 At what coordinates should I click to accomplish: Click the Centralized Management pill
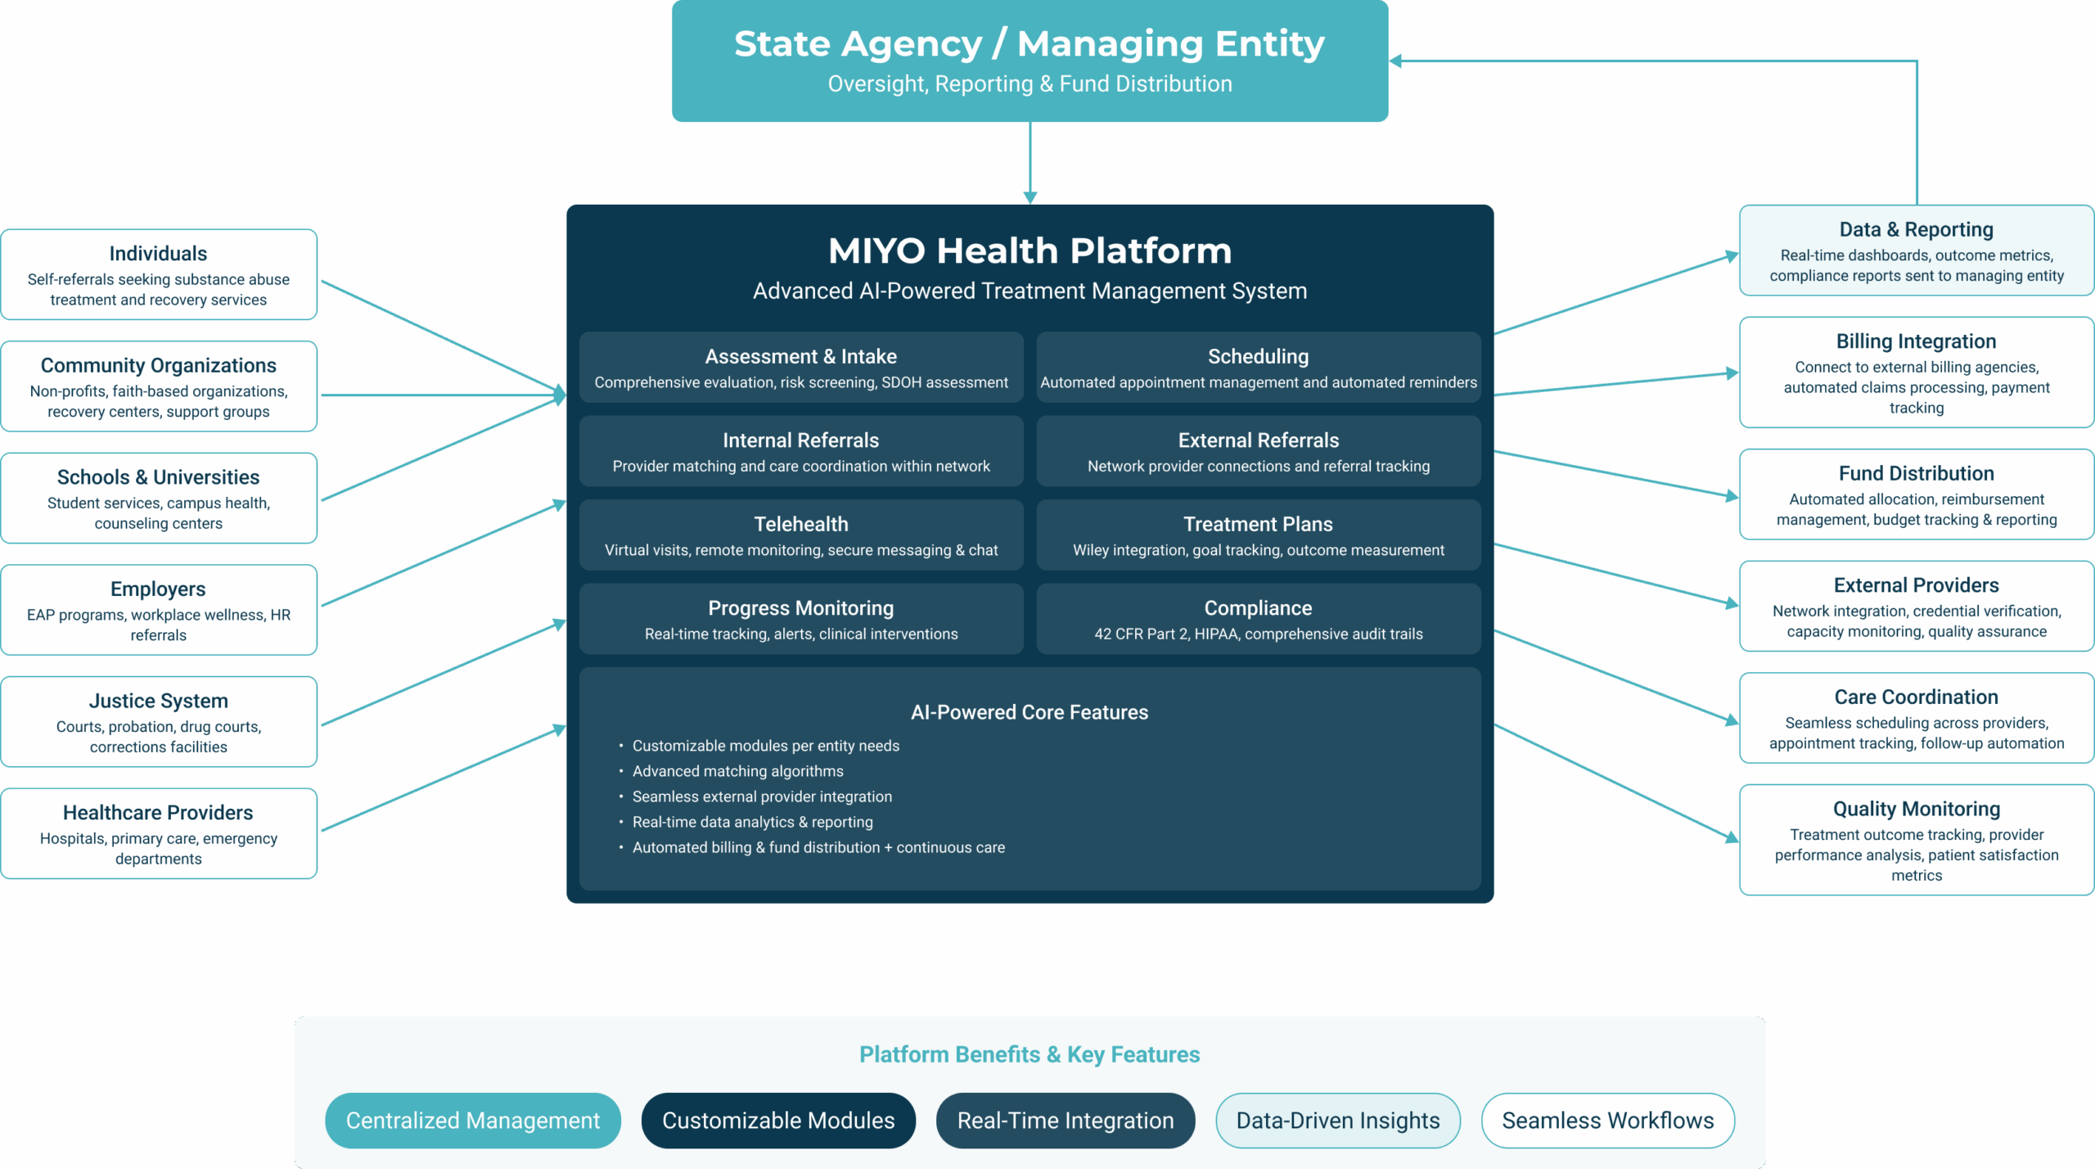(472, 1120)
